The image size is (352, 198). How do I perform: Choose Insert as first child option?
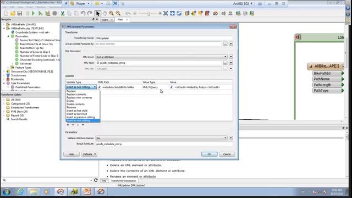coord(83,111)
